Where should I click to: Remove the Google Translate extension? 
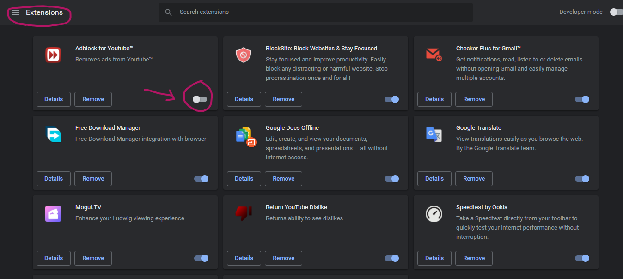[x=474, y=179]
